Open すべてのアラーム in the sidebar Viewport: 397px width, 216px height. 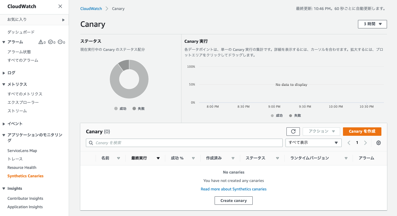23,60
